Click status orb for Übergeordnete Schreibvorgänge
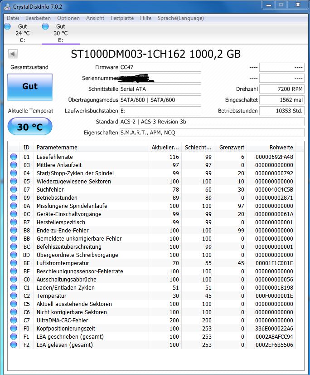Screen dimensions: 310x375 click(x=14, y=255)
